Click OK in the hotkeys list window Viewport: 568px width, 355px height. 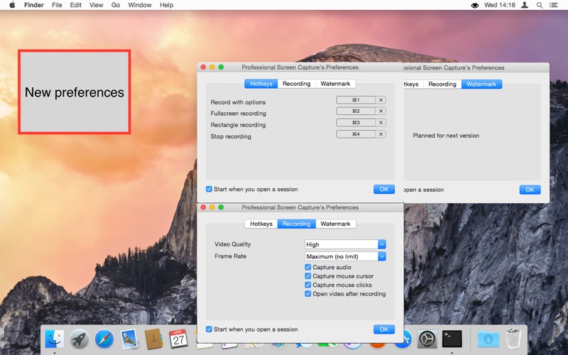point(384,189)
